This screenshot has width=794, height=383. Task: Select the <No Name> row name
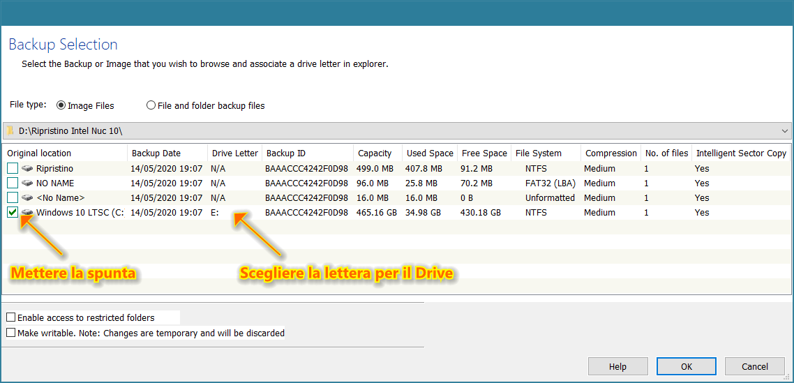pos(61,197)
